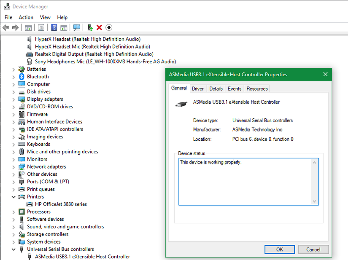
Task: Click the Back navigation arrow
Action: coord(5,27)
